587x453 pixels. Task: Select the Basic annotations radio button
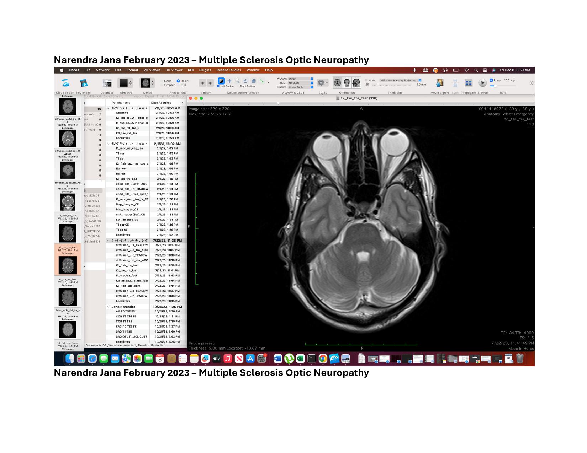point(178,81)
